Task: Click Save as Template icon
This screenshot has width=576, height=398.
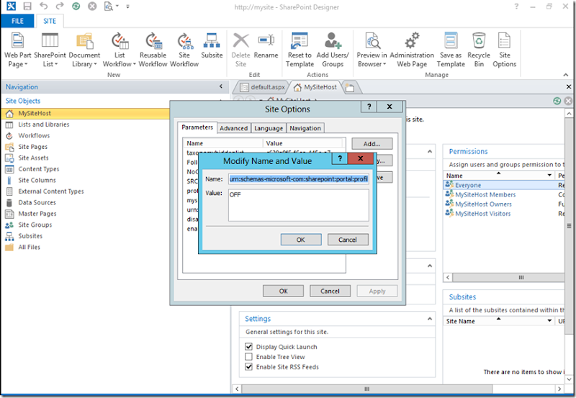Action: tap(451, 50)
